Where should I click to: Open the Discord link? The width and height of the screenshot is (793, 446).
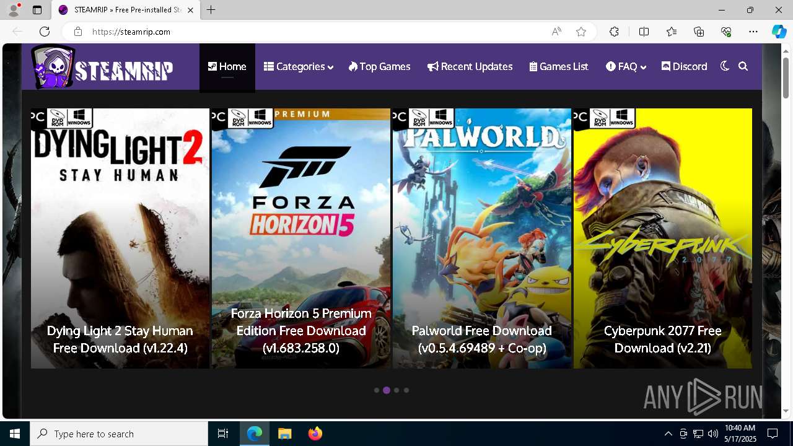[x=685, y=67]
